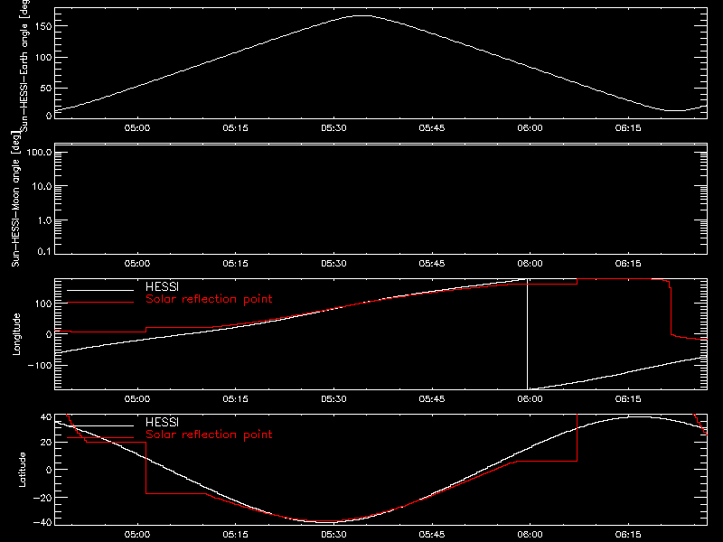Click 06:00 tick label of Earth angle plot
Viewport: 723px width, 542px height.
pyautogui.click(x=530, y=128)
